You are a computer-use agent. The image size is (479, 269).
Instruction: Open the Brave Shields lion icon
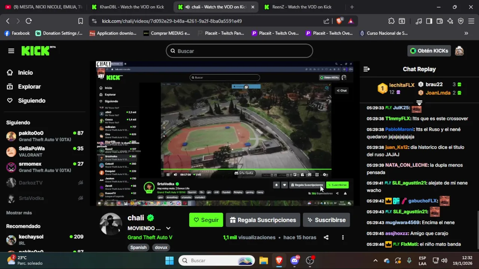[x=339, y=21]
